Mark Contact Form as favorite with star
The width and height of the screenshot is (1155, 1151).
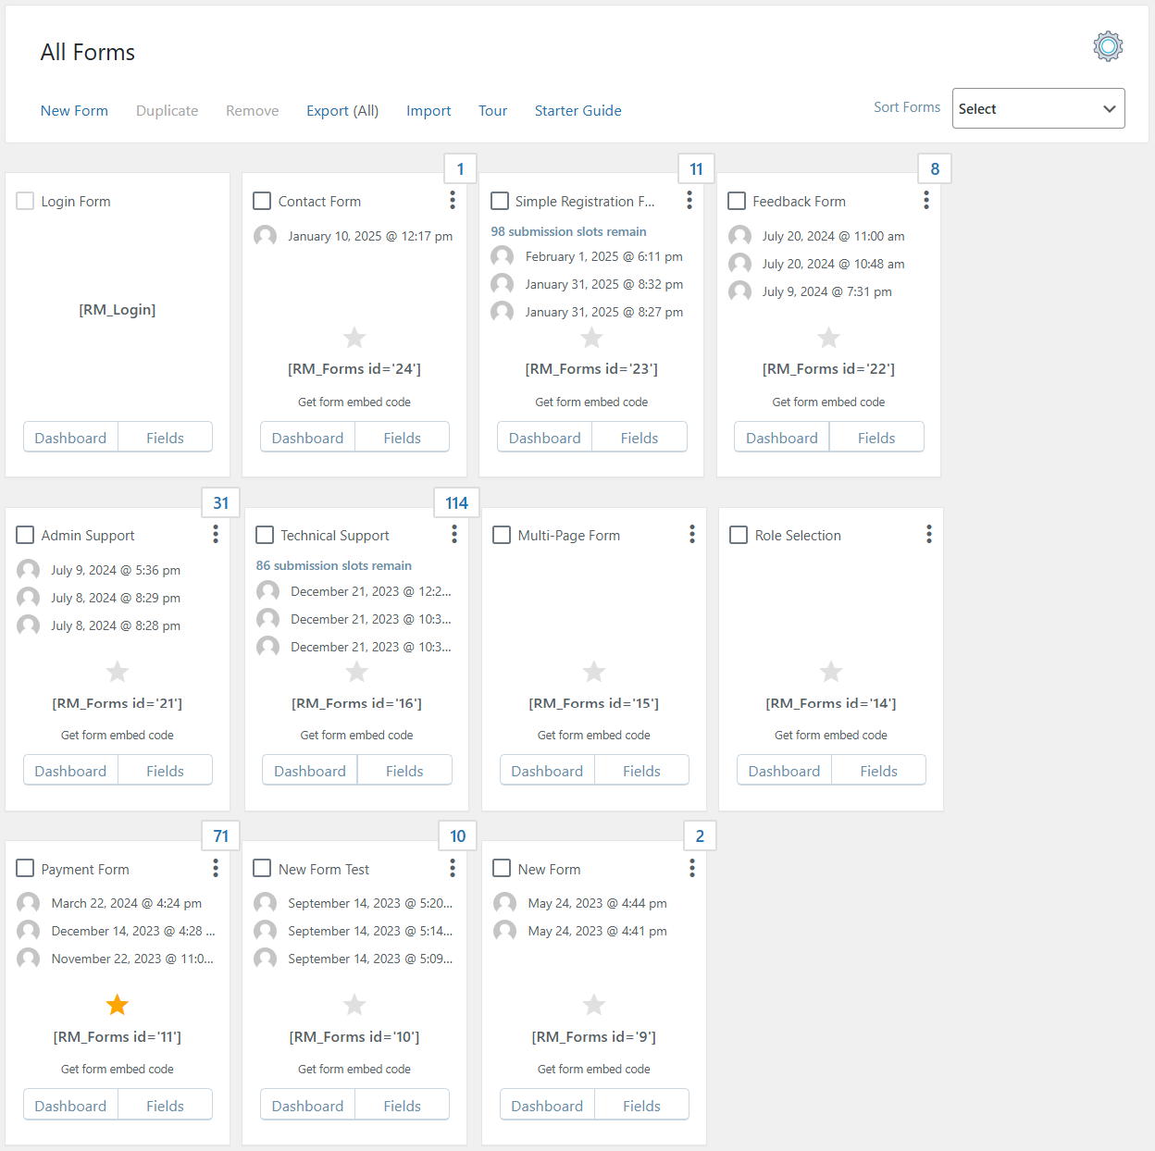[354, 338]
